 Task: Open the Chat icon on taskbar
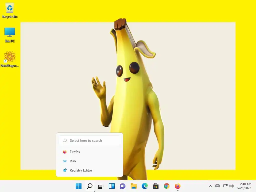[x=122, y=186]
